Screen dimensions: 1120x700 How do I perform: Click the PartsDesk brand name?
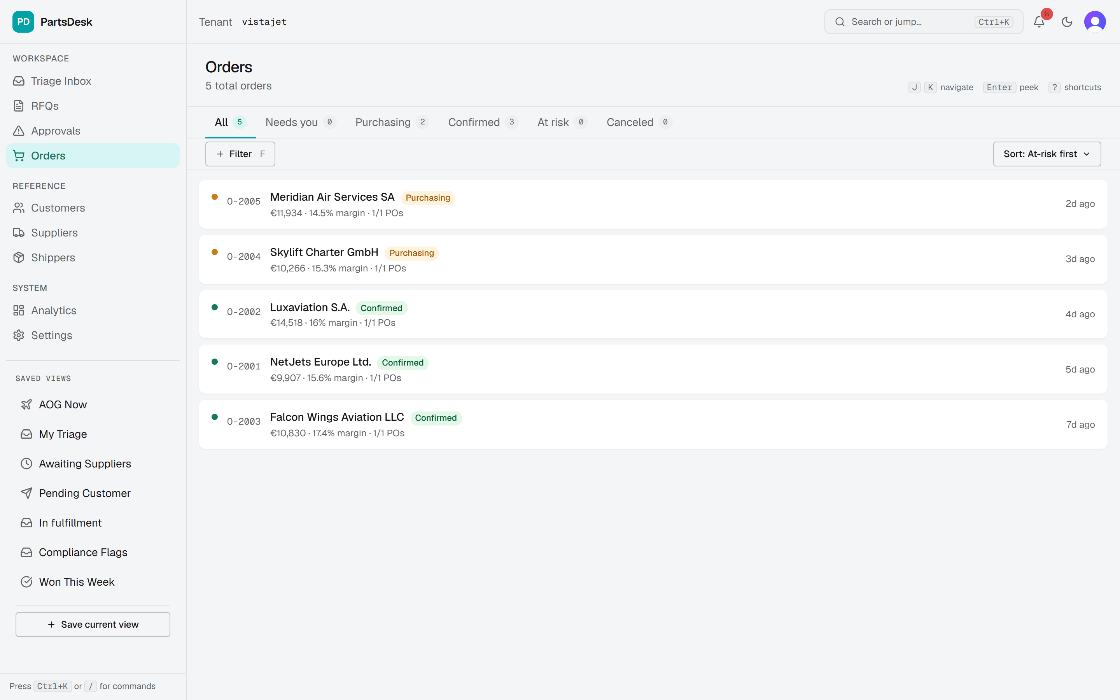point(66,22)
